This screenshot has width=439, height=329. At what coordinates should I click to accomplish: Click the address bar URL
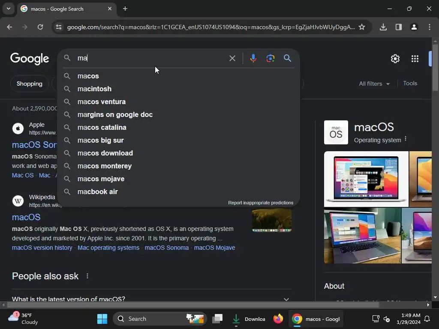211,27
